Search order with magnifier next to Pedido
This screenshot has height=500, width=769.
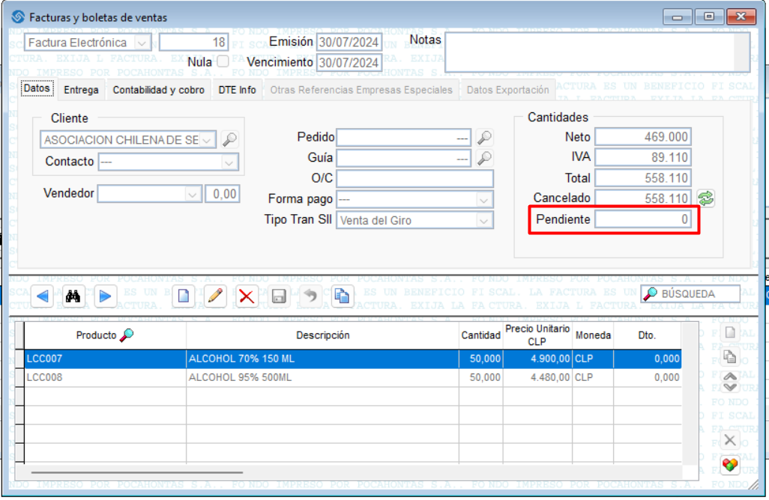click(x=484, y=138)
